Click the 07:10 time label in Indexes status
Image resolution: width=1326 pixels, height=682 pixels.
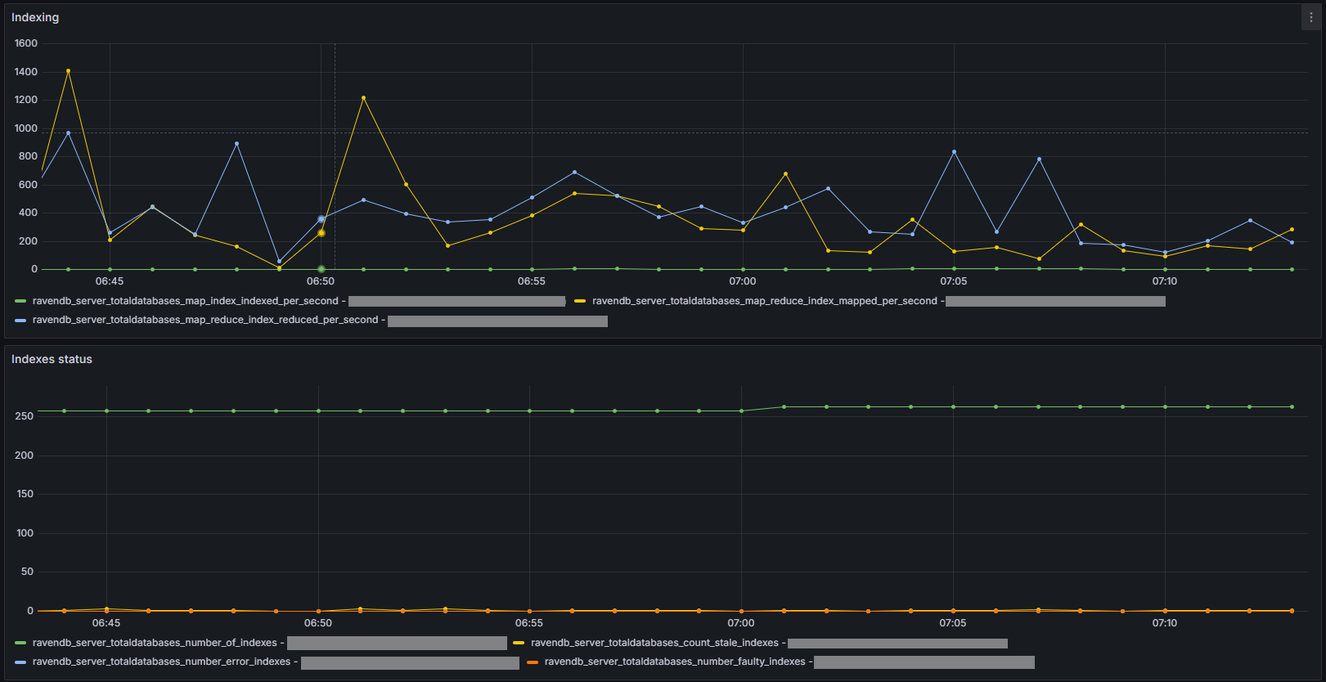1165,623
